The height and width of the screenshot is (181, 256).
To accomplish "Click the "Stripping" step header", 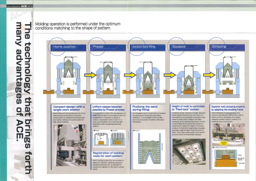I will pyautogui.click(x=227, y=48).
